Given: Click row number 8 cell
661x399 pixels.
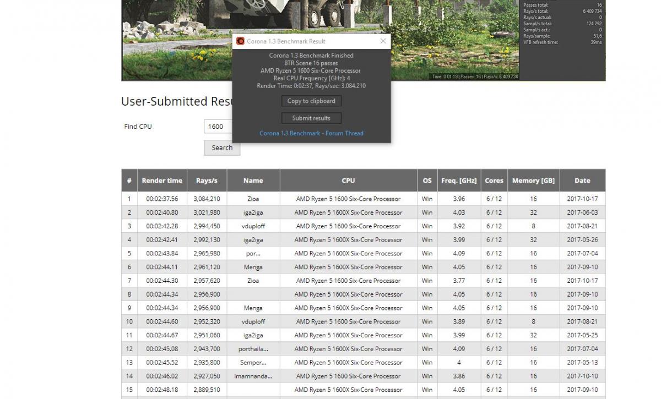Looking at the screenshot, I should (129, 294).
